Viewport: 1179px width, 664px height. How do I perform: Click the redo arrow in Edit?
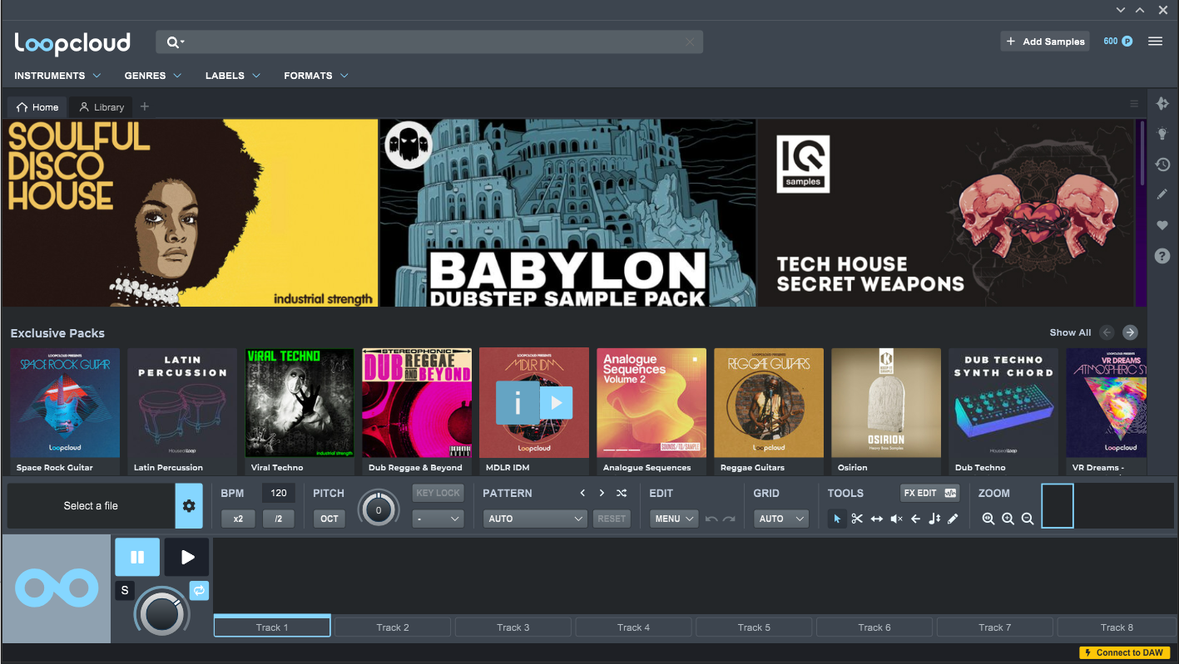(729, 519)
